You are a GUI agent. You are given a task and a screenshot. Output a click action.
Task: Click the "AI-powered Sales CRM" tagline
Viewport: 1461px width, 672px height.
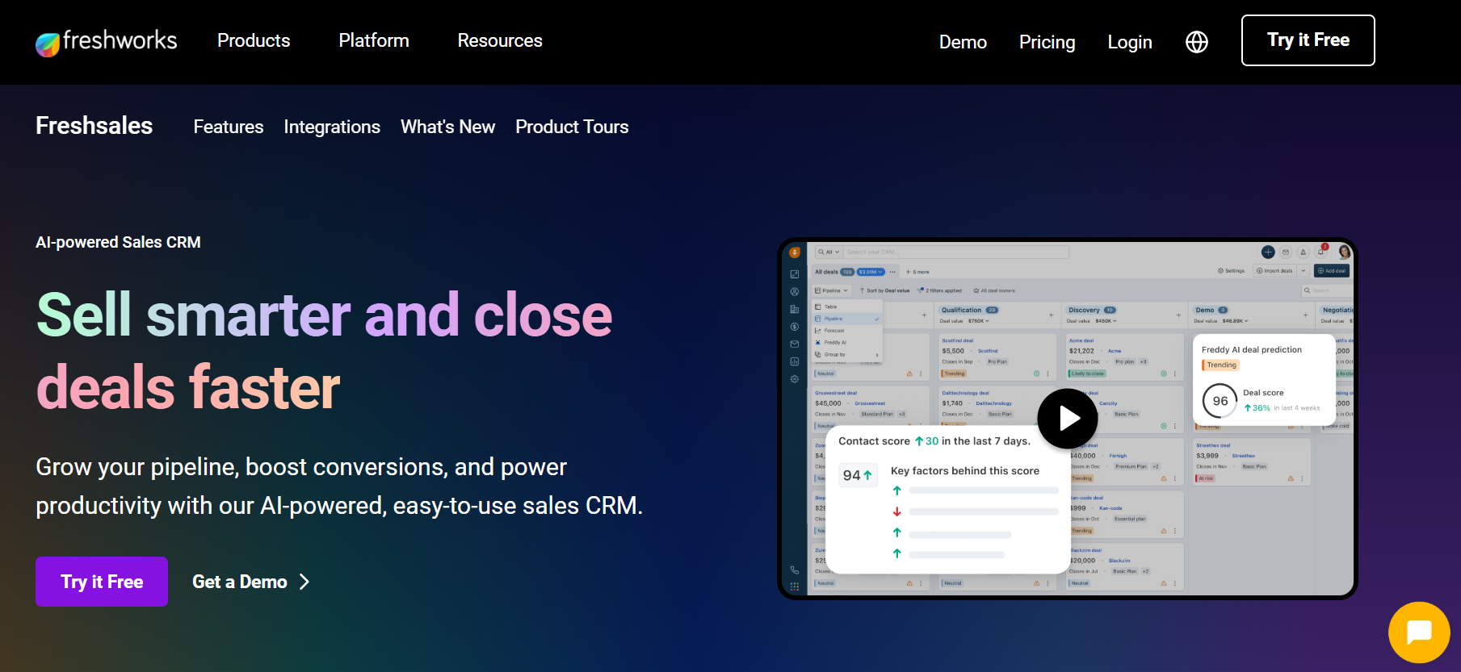coord(118,242)
